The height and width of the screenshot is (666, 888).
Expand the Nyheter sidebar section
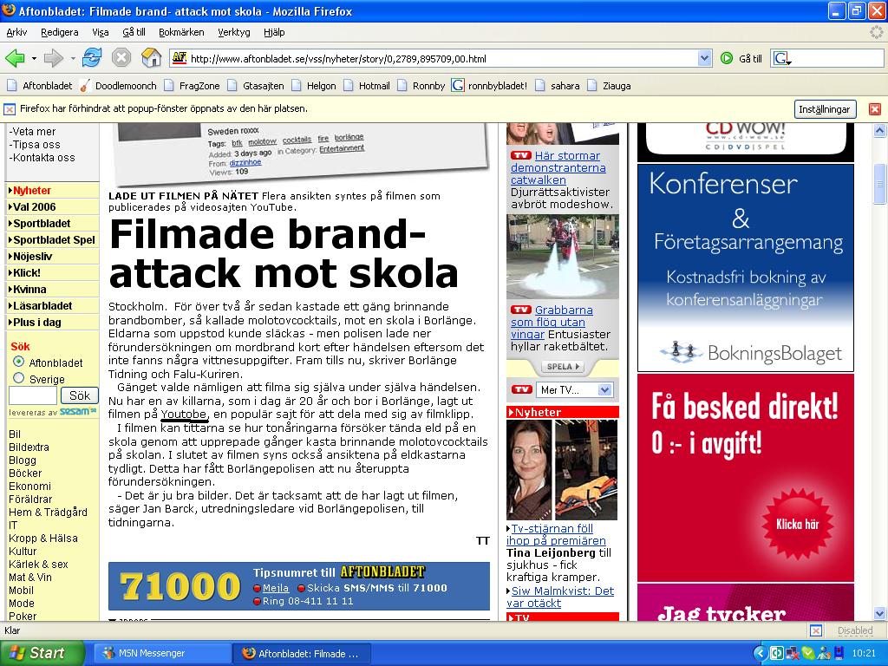coord(51,191)
